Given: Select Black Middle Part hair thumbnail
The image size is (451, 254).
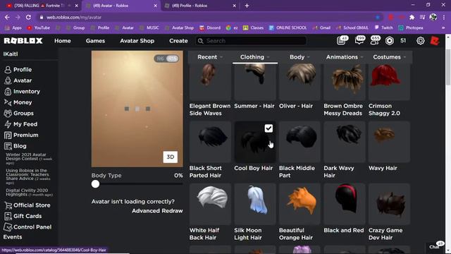Looking at the screenshot, I should (x=299, y=142).
